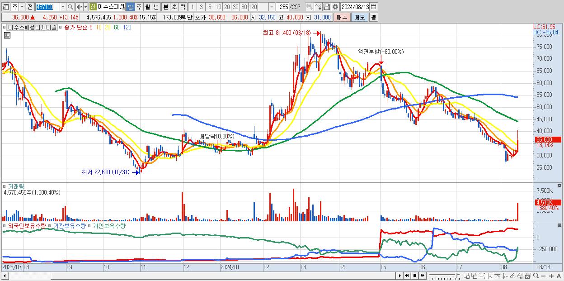This screenshot has height=281, width=564.
Task: Select the 10 interval preset
Action: pyautogui.click(x=218, y=7)
